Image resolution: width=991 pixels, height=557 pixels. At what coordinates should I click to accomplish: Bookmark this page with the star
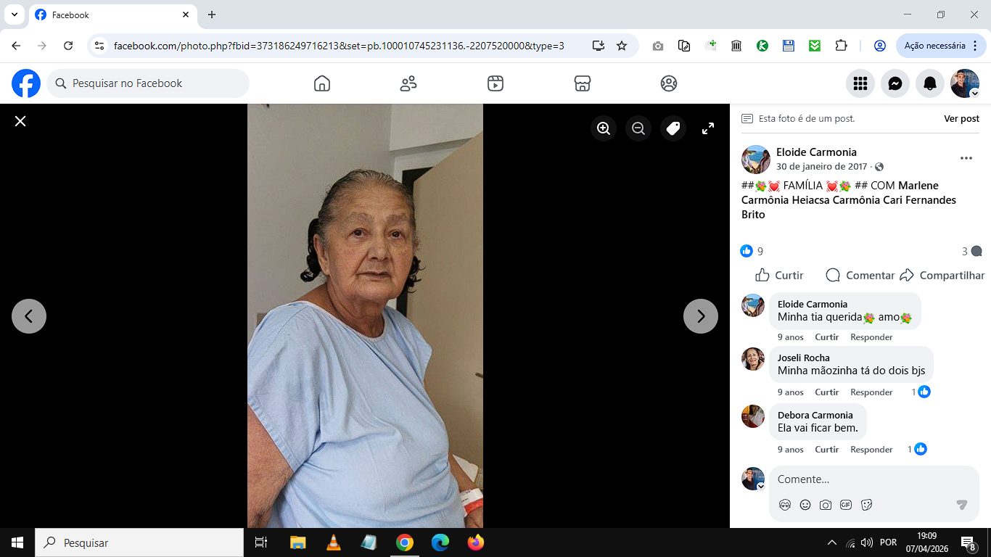[622, 46]
